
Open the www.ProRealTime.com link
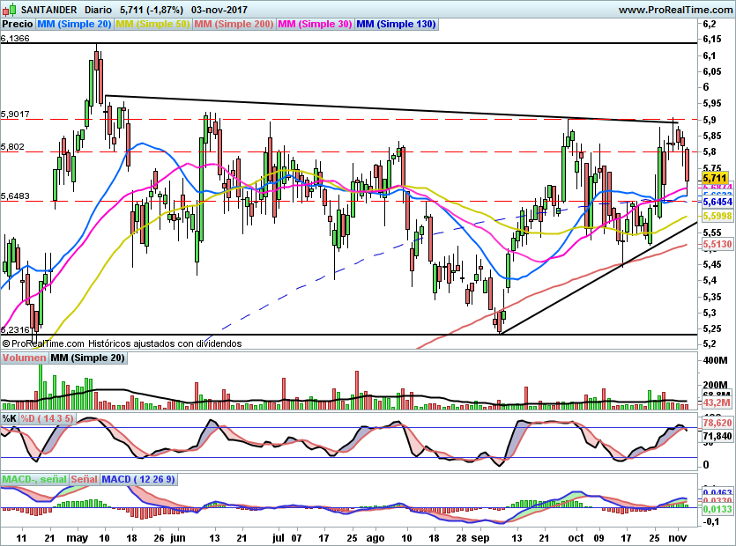point(675,10)
